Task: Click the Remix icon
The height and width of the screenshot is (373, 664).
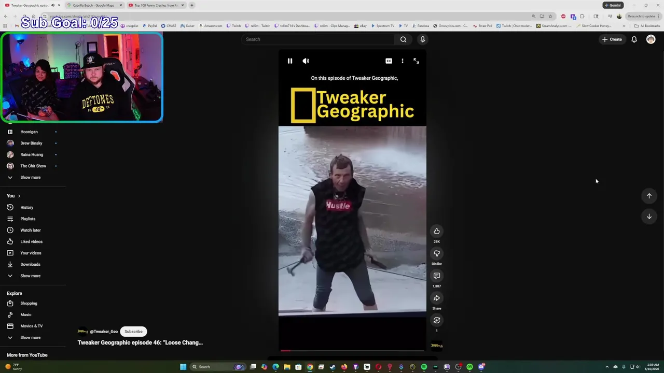Action: coord(437,320)
